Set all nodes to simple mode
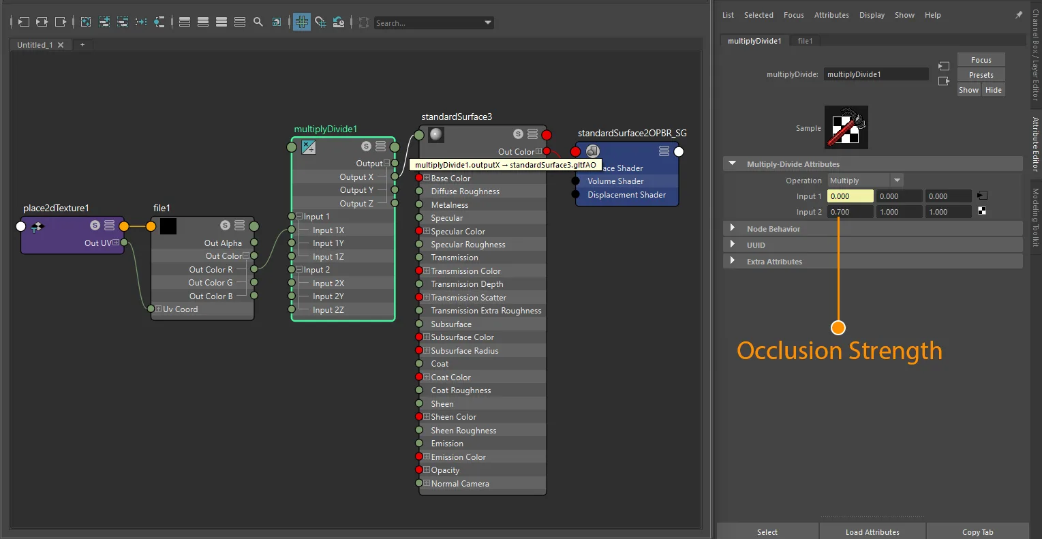The width and height of the screenshot is (1042, 539). 185,22
